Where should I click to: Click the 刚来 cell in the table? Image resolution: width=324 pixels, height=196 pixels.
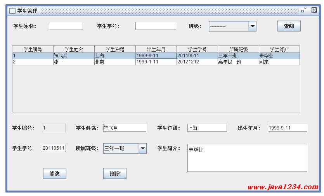[279, 62]
